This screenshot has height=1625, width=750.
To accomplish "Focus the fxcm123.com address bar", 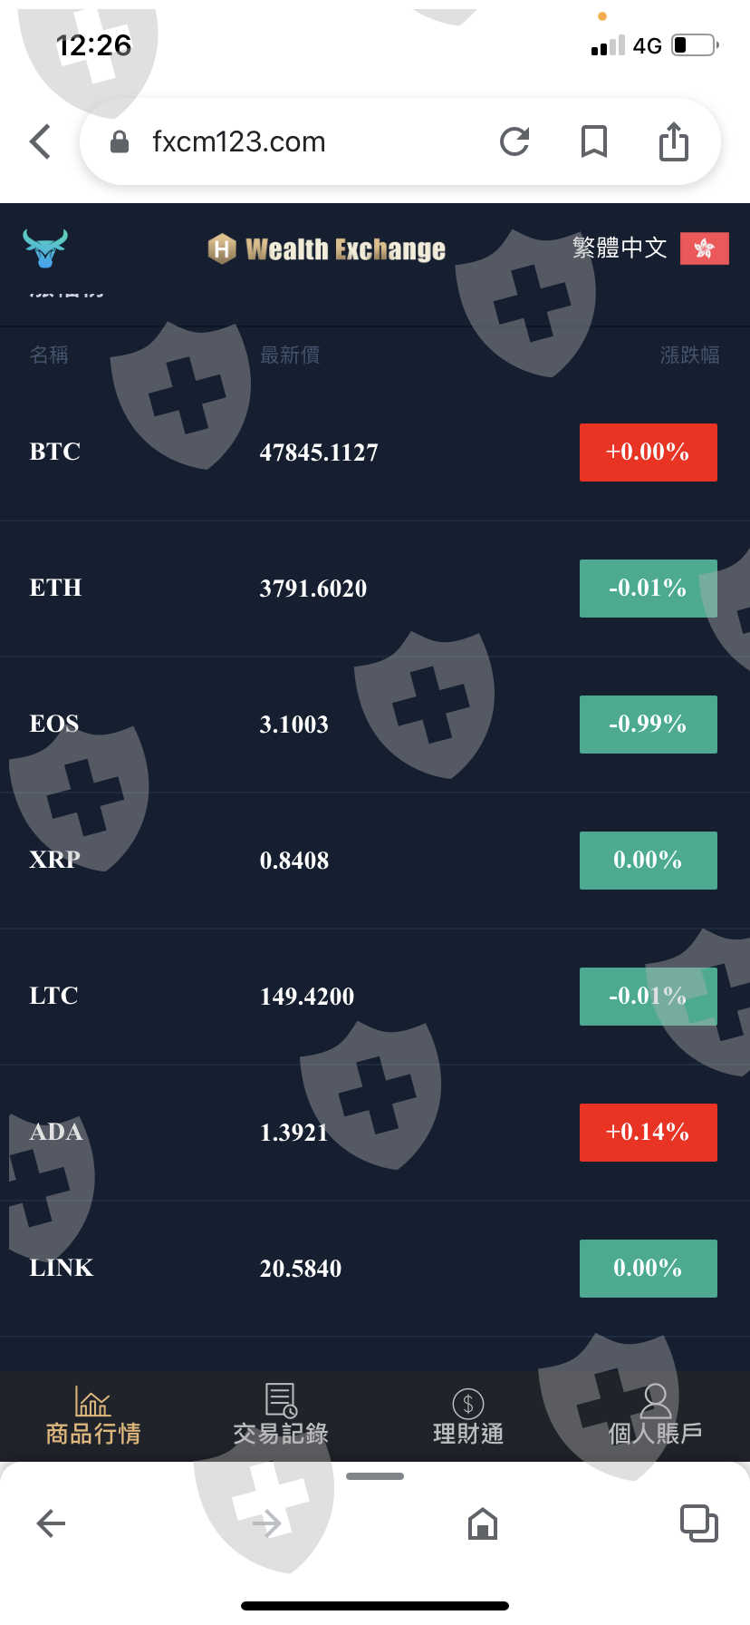I will 272,141.
